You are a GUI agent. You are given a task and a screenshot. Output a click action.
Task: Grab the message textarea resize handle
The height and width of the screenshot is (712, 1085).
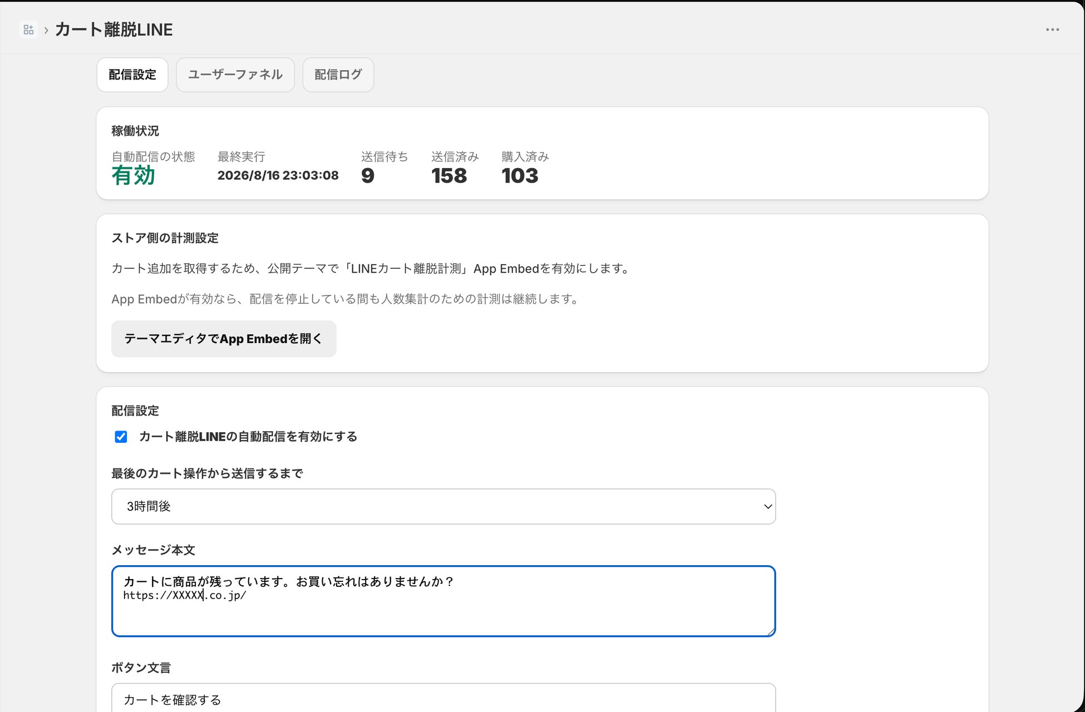tap(771, 631)
